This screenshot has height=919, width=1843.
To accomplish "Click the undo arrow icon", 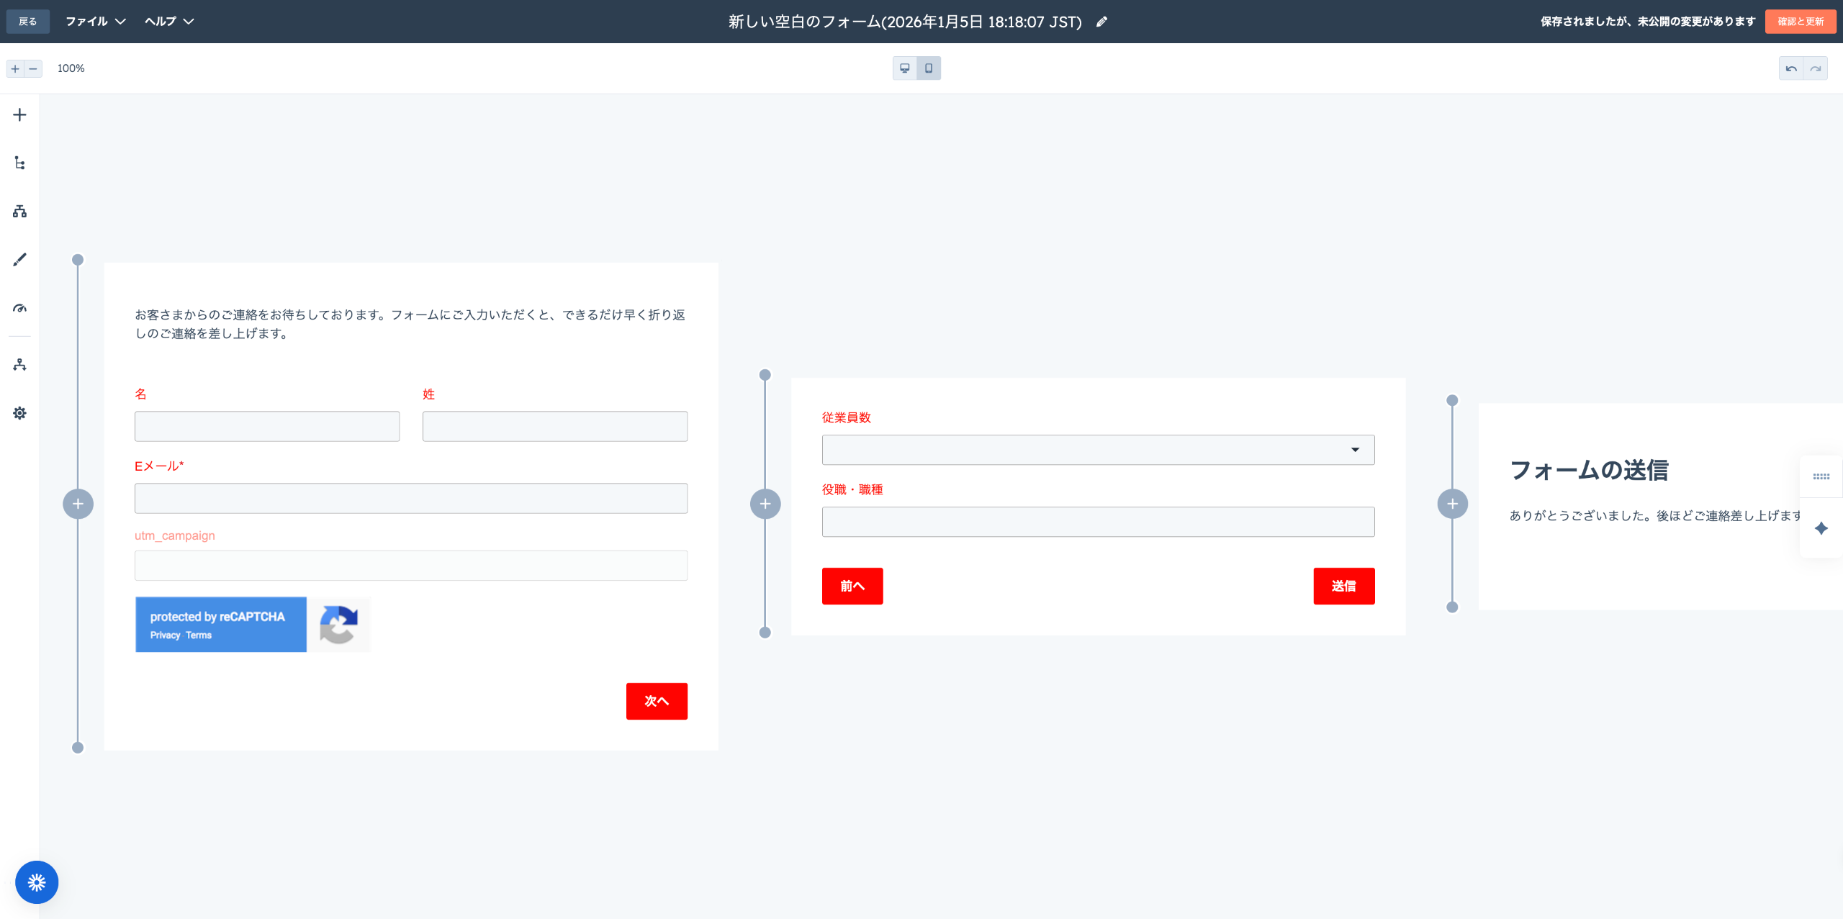I will click(x=1791, y=68).
